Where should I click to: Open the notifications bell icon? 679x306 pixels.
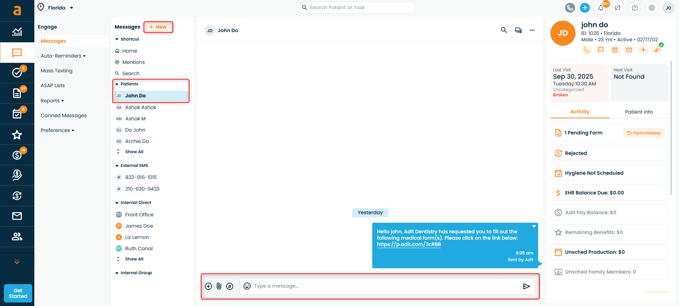(601, 8)
